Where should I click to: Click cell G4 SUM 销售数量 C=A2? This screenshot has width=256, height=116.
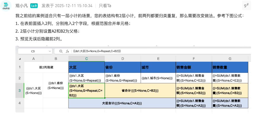(x=230, y=103)
